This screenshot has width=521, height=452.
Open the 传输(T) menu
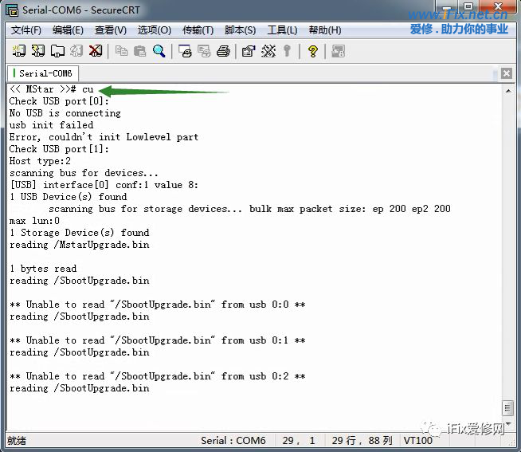pos(198,30)
